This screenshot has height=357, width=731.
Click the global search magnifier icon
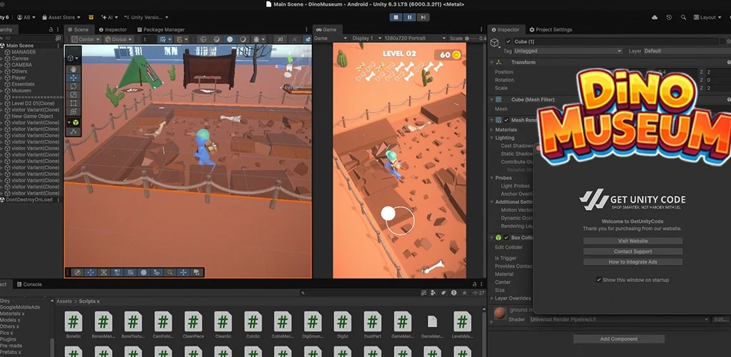[x=683, y=17]
